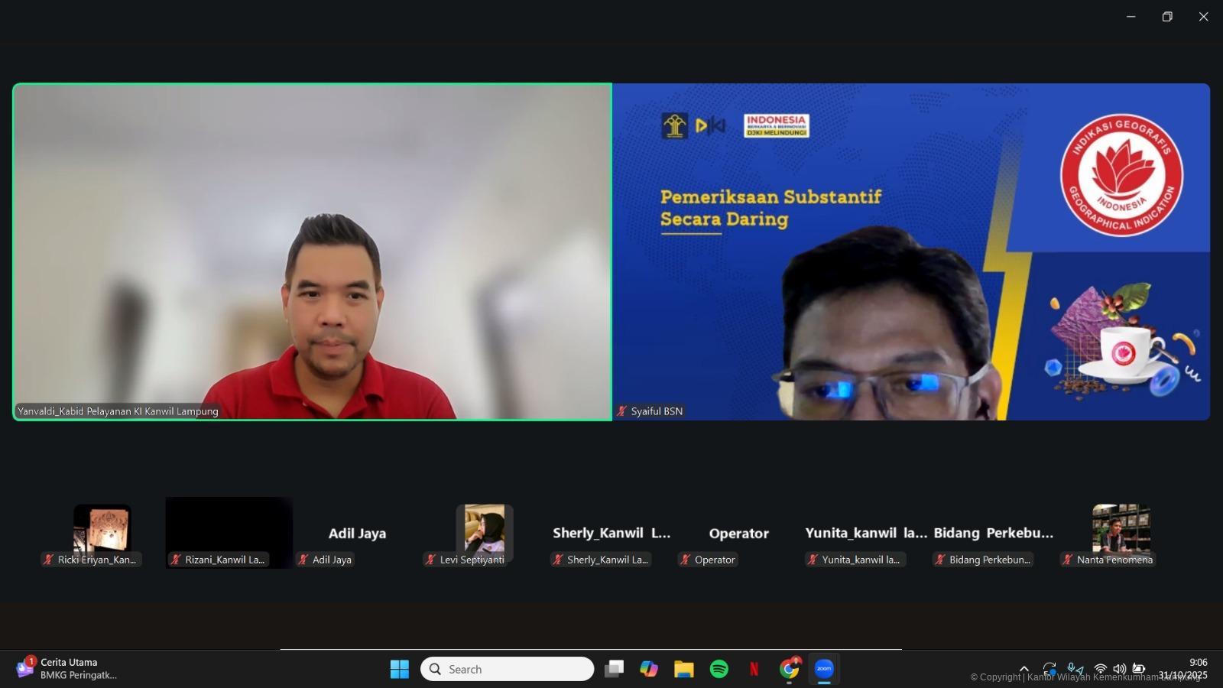Click muted mic icon next to Adil Jaya
The height and width of the screenshot is (688, 1223).
click(x=303, y=560)
